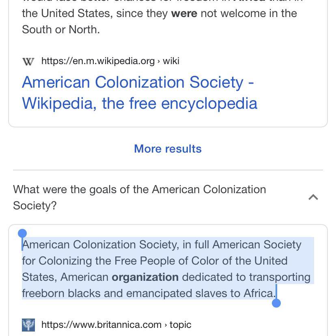Click 'South or North.' in the top snippet
The height and width of the screenshot is (336, 336).
pos(61,30)
